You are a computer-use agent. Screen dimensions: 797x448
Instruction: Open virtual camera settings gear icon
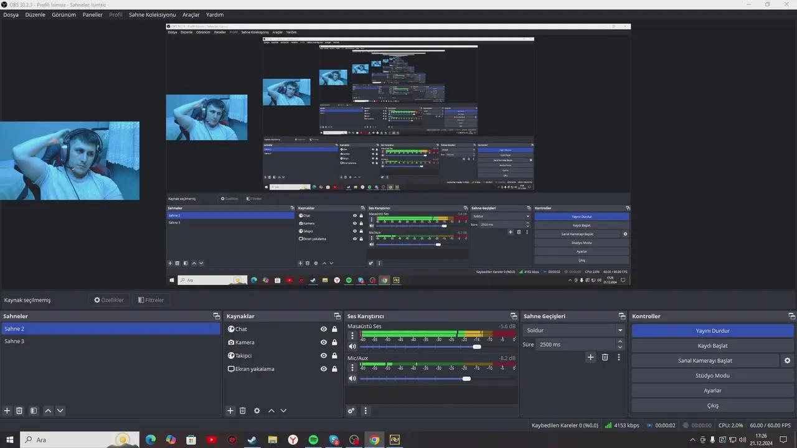[787, 361]
